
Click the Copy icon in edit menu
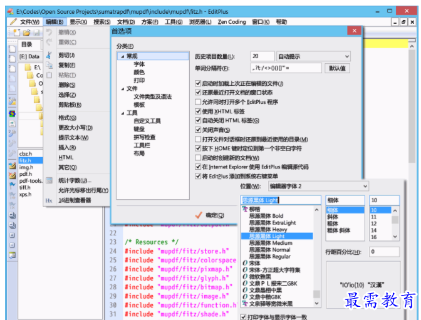coord(49,65)
